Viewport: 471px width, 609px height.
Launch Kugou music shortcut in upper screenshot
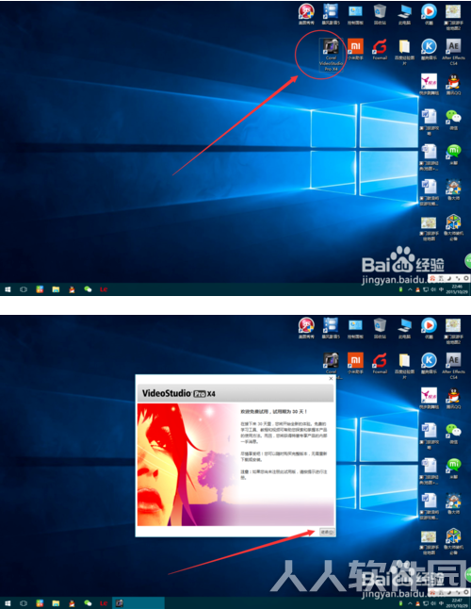[x=429, y=49]
